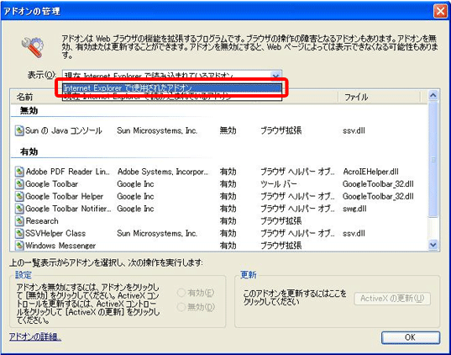Viewport: 451px width, 355px height.
Task: Click the wrench and gear add-on manager icon
Action: click(x=33, y=47)
